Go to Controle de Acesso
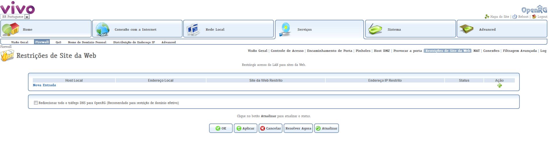550x159 pixels. [x=287, y=51]
